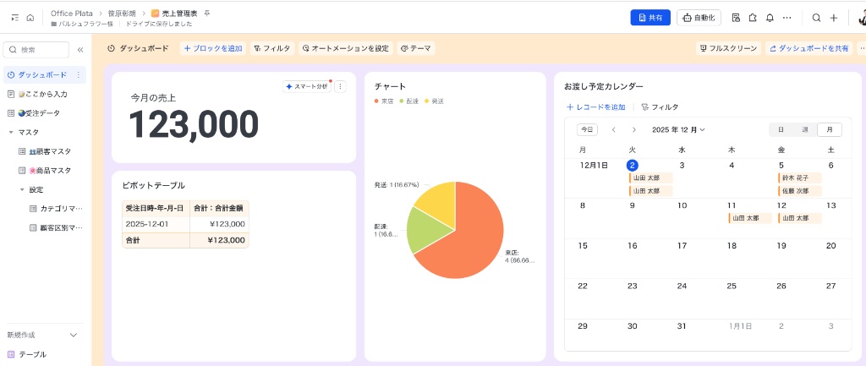Switch calendar to 月 view
The image size is (866, 366).
click(x=830, y=129)
